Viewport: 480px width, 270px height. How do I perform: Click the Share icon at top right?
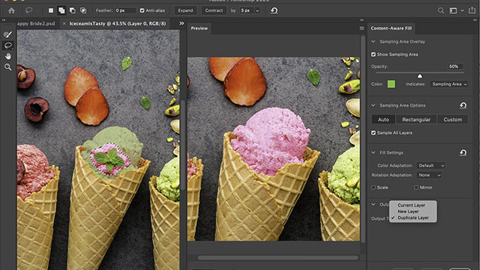(472, 10)
